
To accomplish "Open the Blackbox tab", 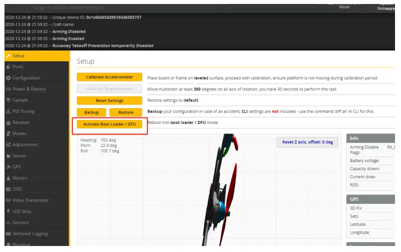I will [37, 243].
